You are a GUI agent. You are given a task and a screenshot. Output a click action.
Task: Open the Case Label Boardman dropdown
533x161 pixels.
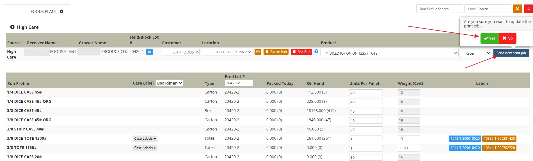click(x=169, y=83)
